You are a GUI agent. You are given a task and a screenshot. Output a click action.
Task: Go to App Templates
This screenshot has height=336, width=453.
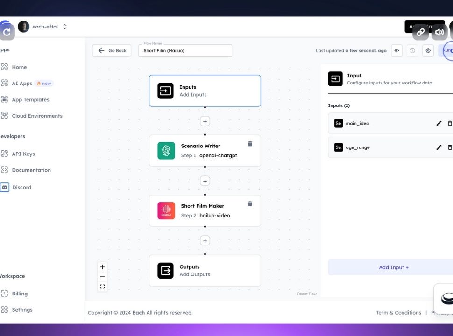[30, 99]
